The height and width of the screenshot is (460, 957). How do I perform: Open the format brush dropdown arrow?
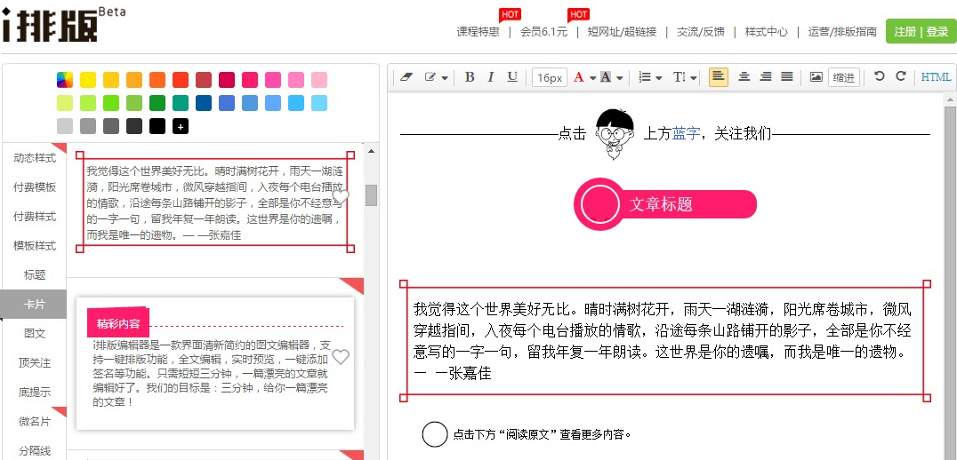tap(445, 78)
